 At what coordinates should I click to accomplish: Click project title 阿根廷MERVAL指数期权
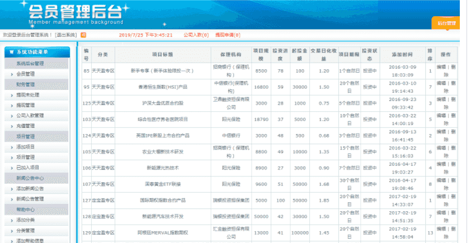coord(163,233)
